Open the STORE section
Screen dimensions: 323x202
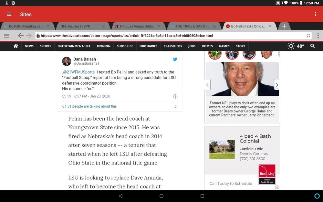coord(241,46)
